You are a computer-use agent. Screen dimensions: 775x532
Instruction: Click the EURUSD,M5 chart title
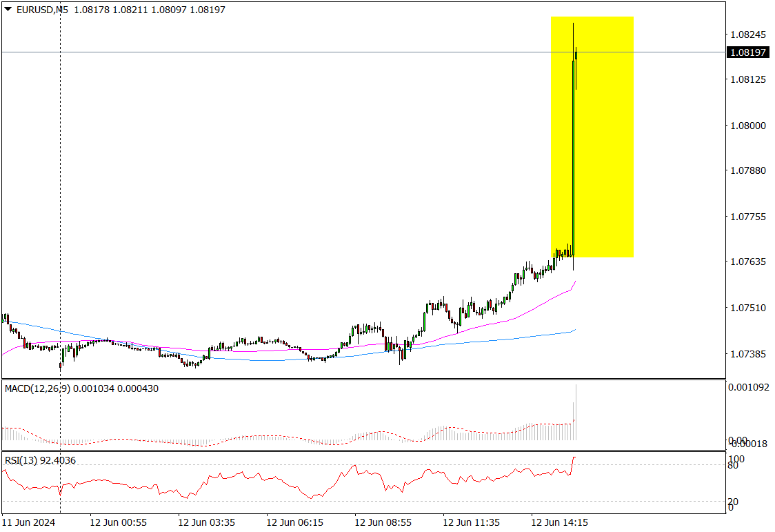[x=42, y=10]
